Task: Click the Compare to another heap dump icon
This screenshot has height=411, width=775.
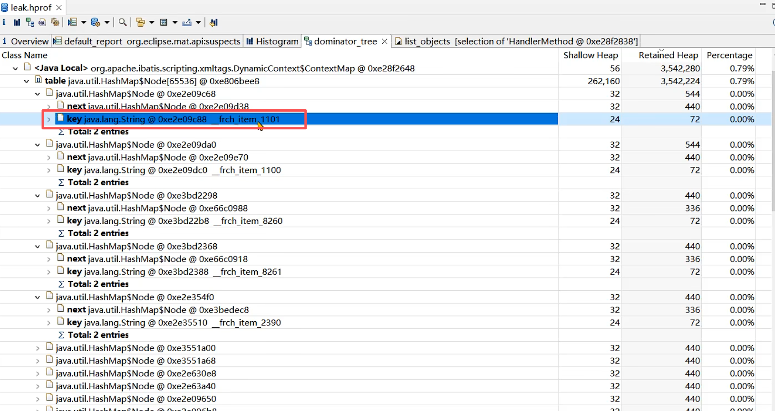Action: (x=213, y=22)
